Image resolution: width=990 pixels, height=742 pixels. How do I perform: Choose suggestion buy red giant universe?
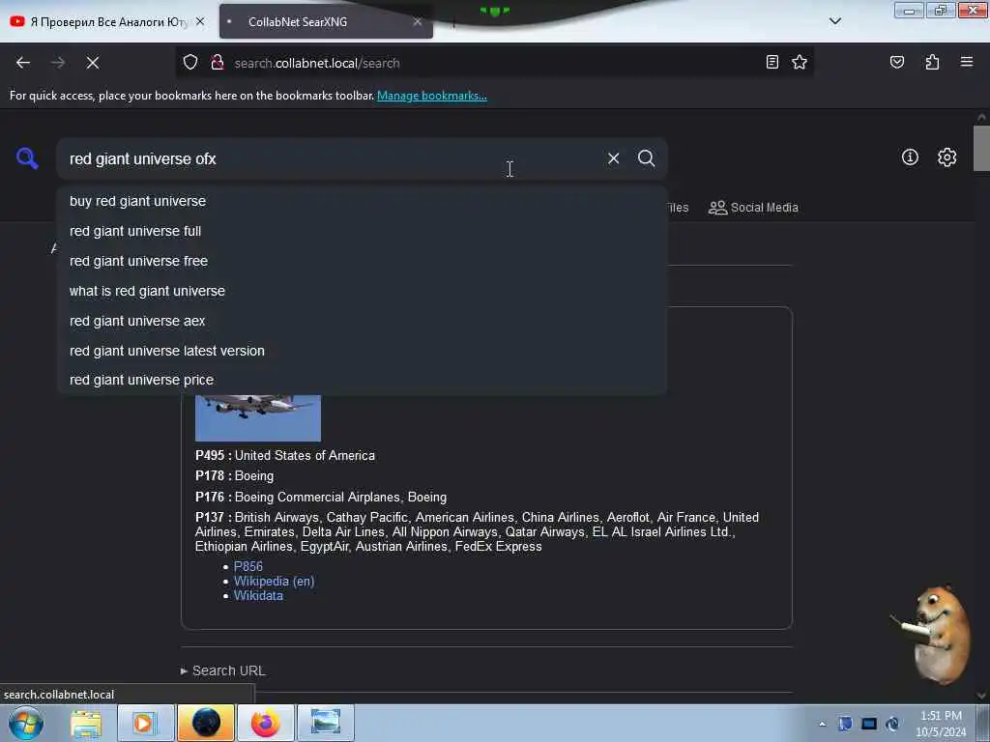362,201
